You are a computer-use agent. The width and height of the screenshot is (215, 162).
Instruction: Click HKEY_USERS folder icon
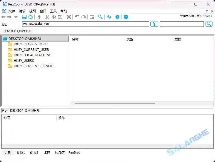click(x=10, y=61)
